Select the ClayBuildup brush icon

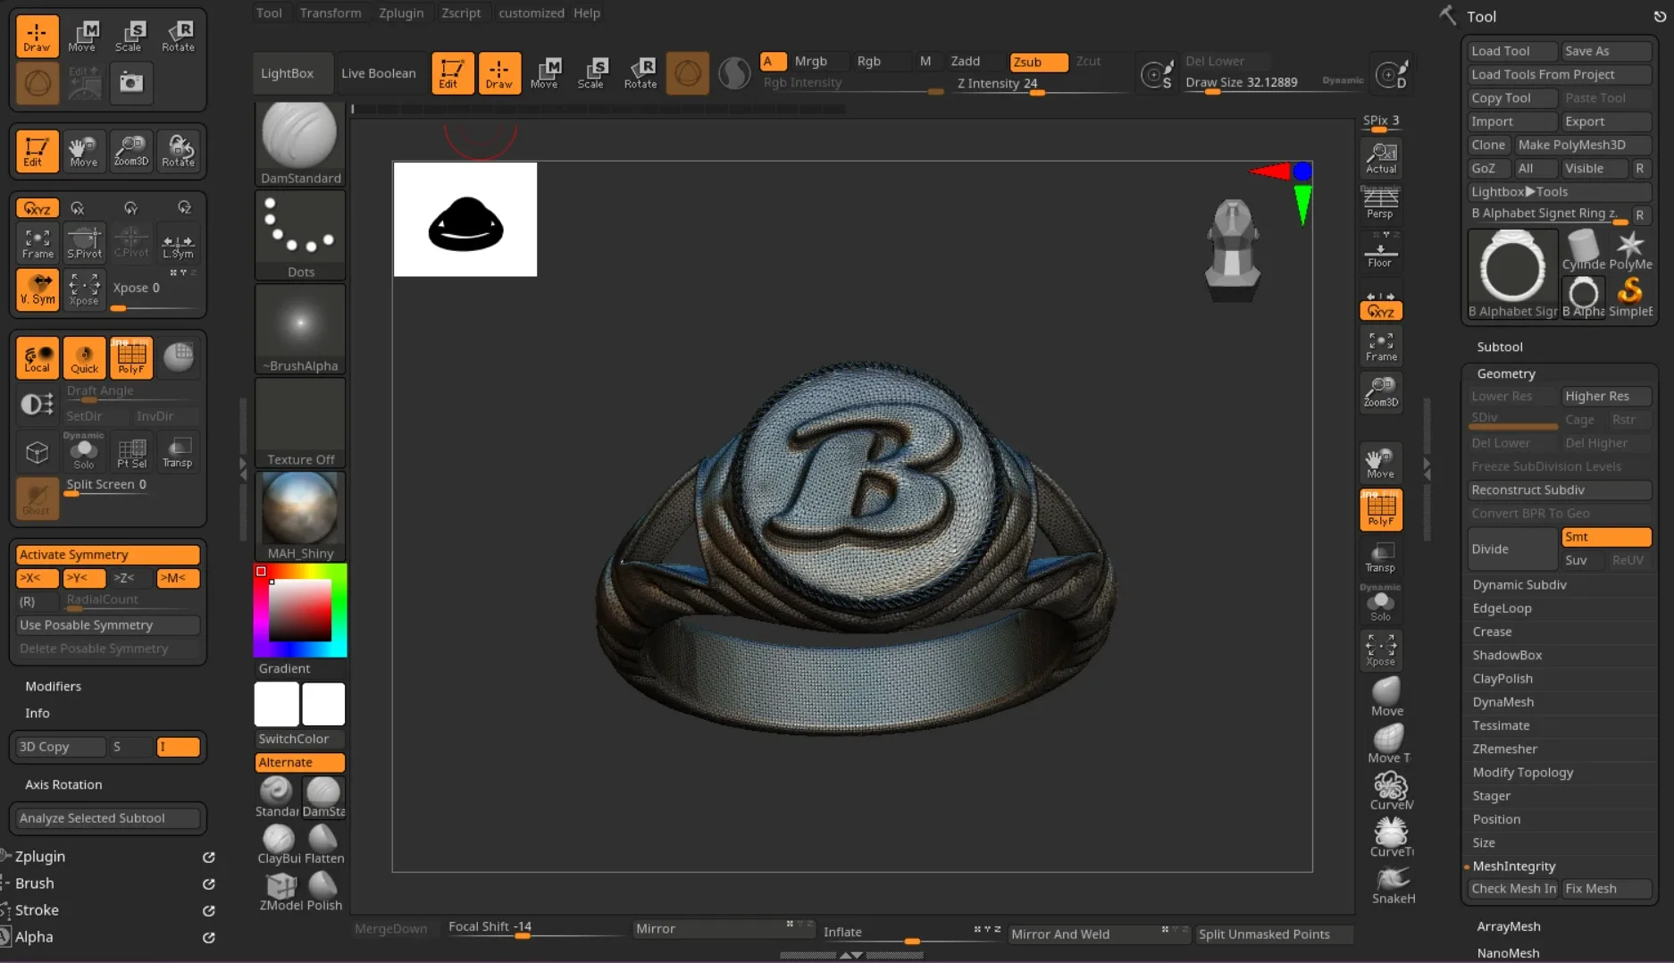[278, 844]
